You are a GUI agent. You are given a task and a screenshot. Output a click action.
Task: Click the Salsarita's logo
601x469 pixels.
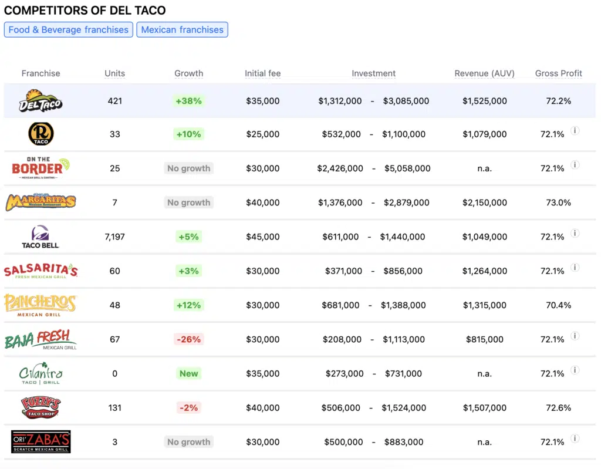[x=40, y=271]
